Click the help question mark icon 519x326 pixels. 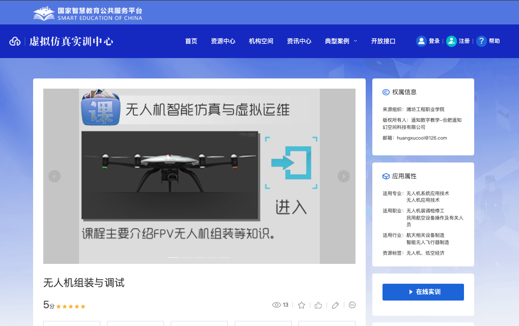[x=482, y=41]
